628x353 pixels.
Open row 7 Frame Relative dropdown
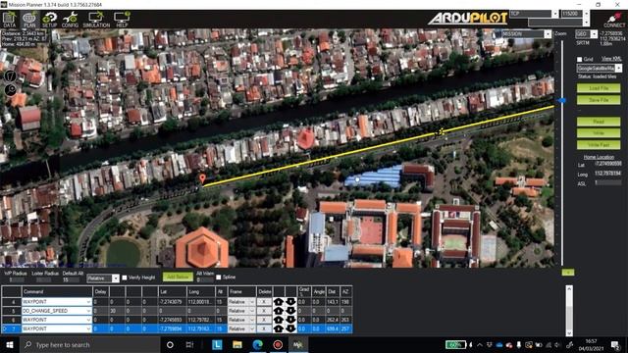click(x=252, y=328)
